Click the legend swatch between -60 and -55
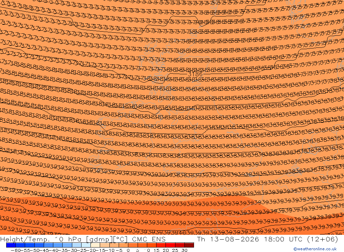The height and width of the screenshot is (252, 344). pos(20,245)
